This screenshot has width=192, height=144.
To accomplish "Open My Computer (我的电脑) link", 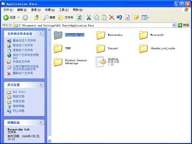I will [x=16, y=106].
